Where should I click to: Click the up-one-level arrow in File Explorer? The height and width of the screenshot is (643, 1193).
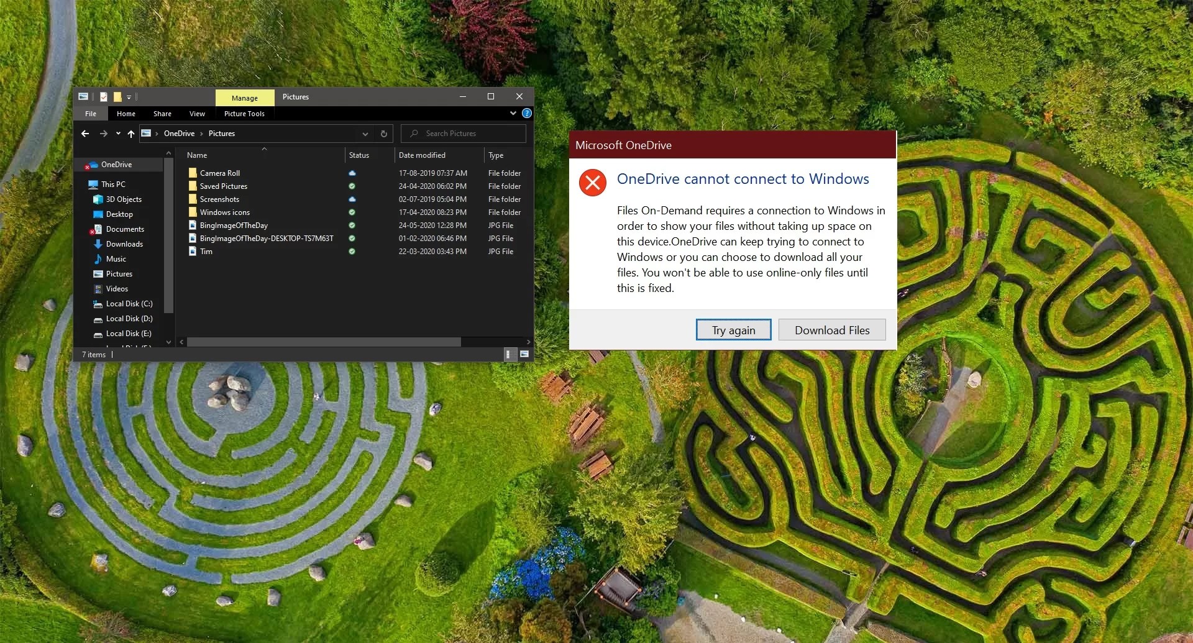click(130, 134)
